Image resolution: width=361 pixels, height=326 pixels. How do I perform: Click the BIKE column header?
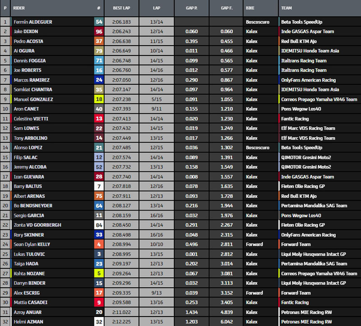251,8
